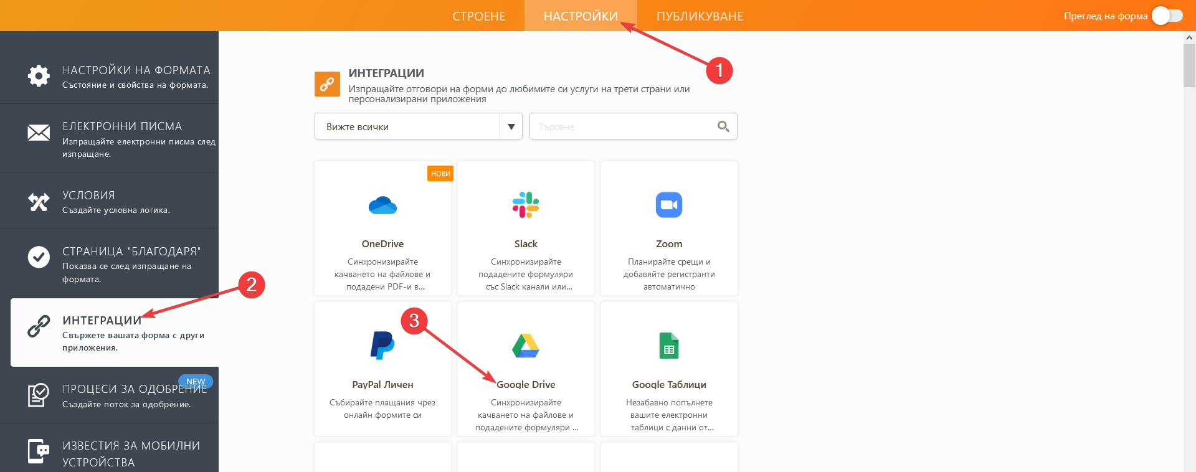Image resolution: width=1196 pixels, height=472 pixels.
Task: Open the Zoom integration icon
Action: [669, 205]
